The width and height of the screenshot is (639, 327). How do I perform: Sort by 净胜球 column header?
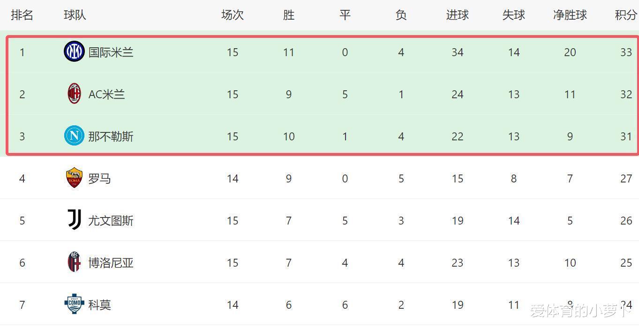570,15
